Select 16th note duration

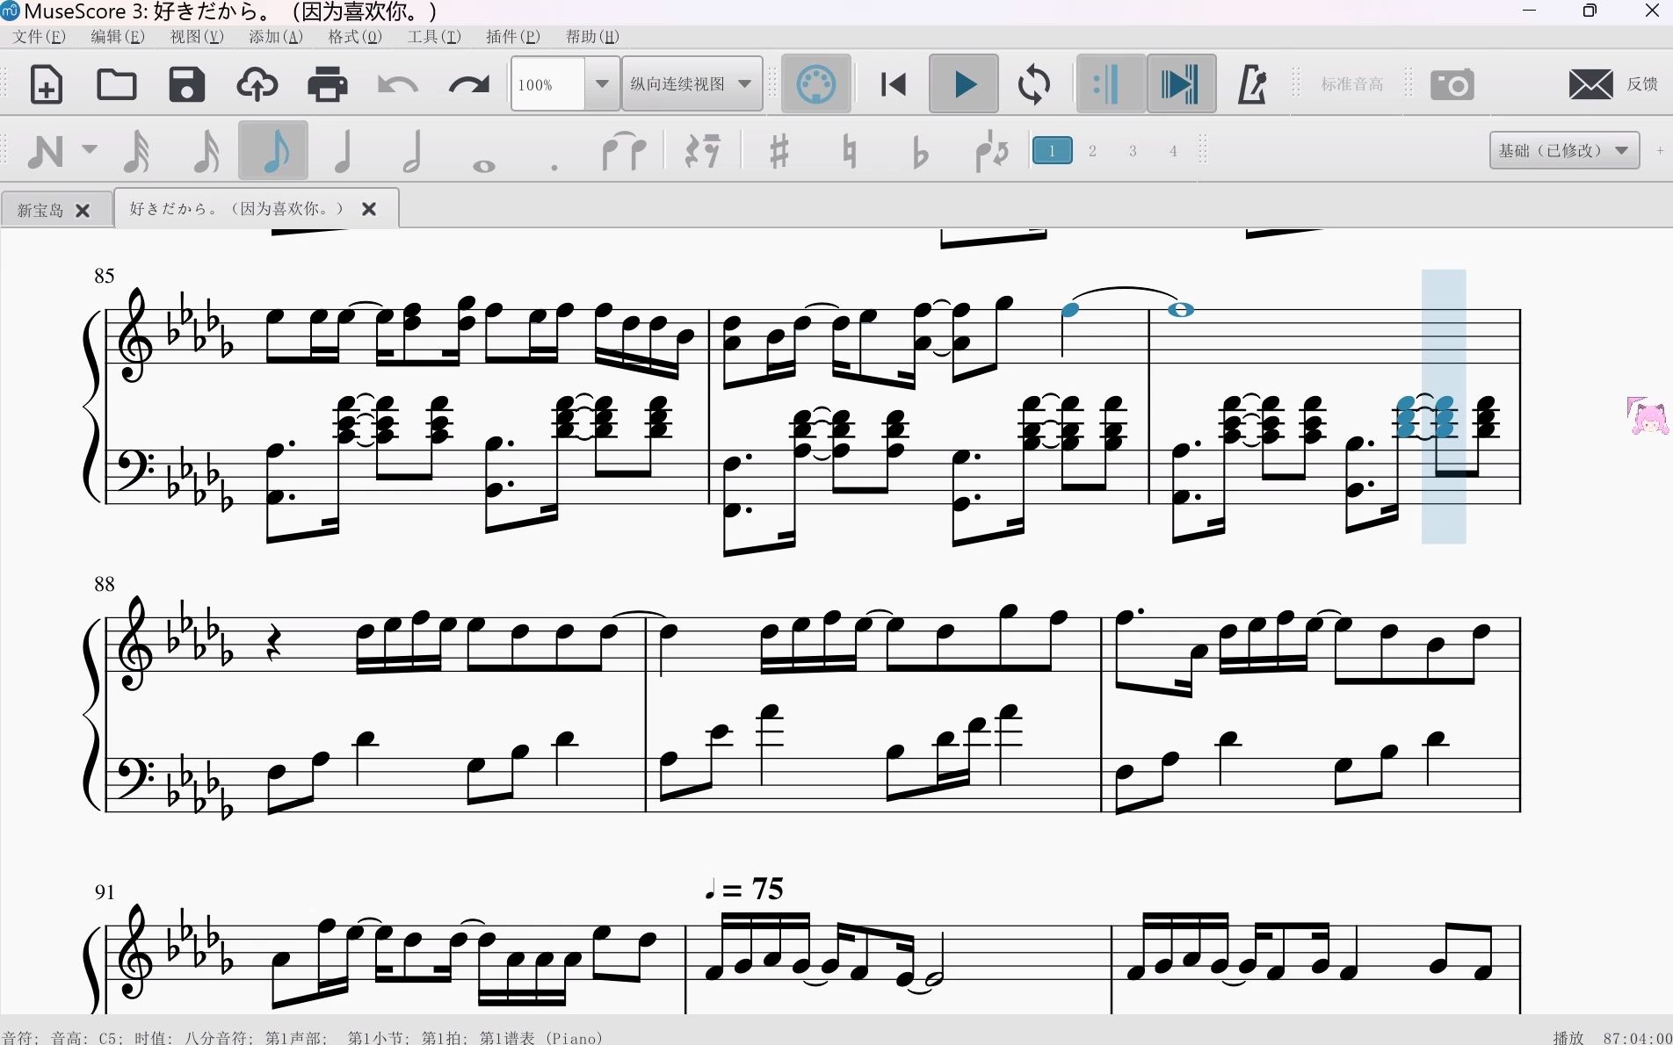[x=206, y=150]
